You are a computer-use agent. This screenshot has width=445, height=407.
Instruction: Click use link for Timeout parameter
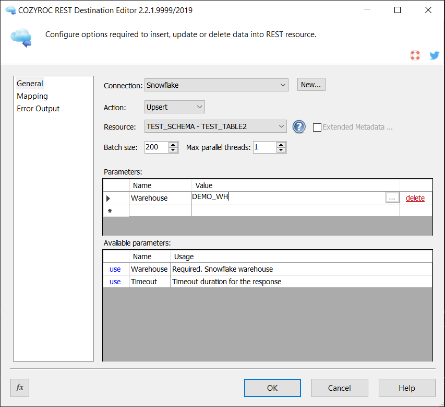pyautogui.click(x=115, y=282)
